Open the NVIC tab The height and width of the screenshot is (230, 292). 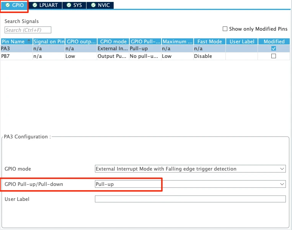101,5
